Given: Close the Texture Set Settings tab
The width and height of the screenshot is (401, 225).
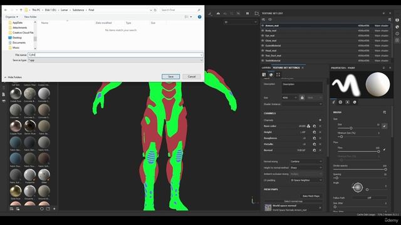Looking at the screenshot, I should 303,67.
